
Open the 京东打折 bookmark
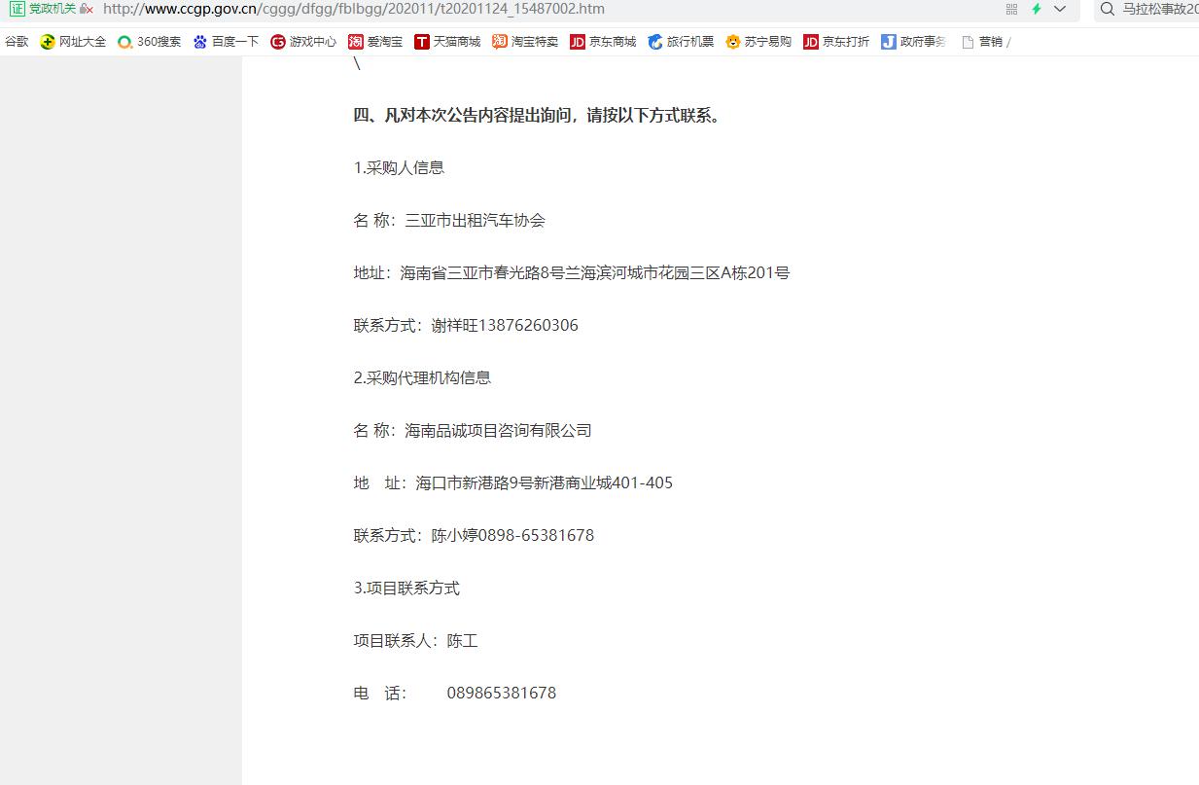(836, 42)
